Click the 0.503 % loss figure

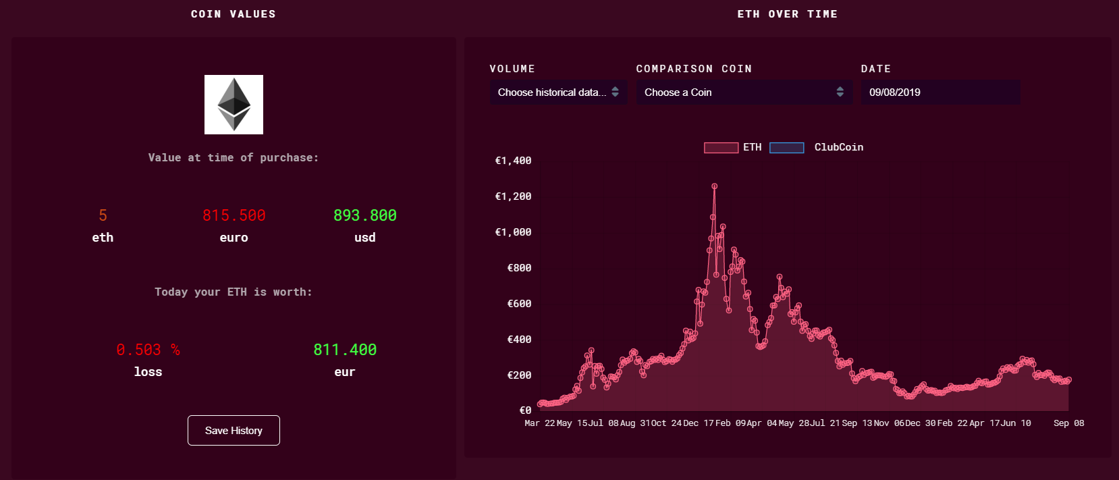click(148, 350)
